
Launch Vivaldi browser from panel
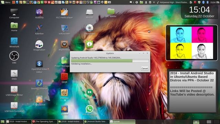(x=49, y=2)
